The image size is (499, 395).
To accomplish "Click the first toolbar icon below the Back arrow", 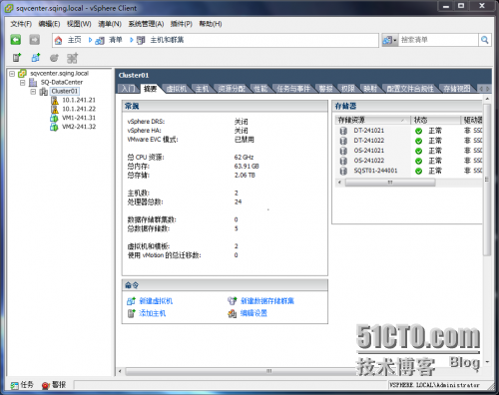I will click(x=17, y=58).
